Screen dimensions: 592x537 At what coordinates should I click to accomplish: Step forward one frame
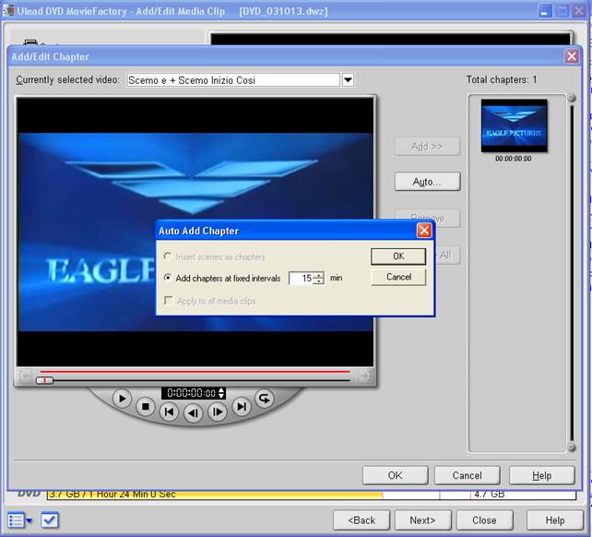[x=218, y=412]
